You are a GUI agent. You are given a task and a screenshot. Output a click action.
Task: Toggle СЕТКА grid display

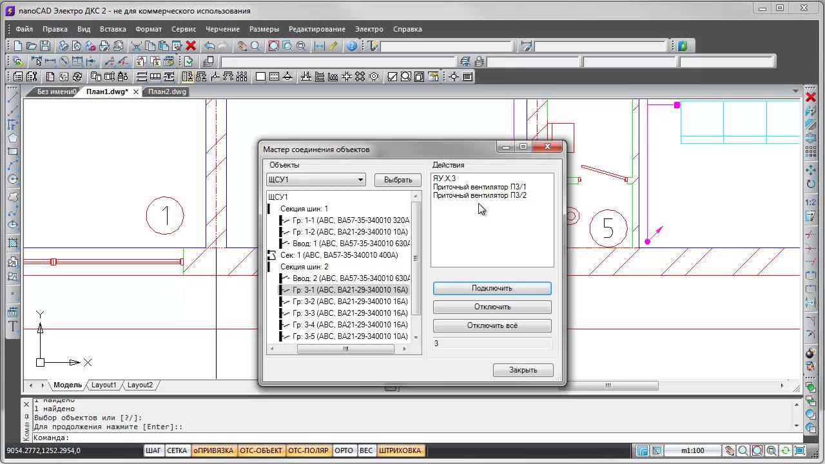(177, 450)
